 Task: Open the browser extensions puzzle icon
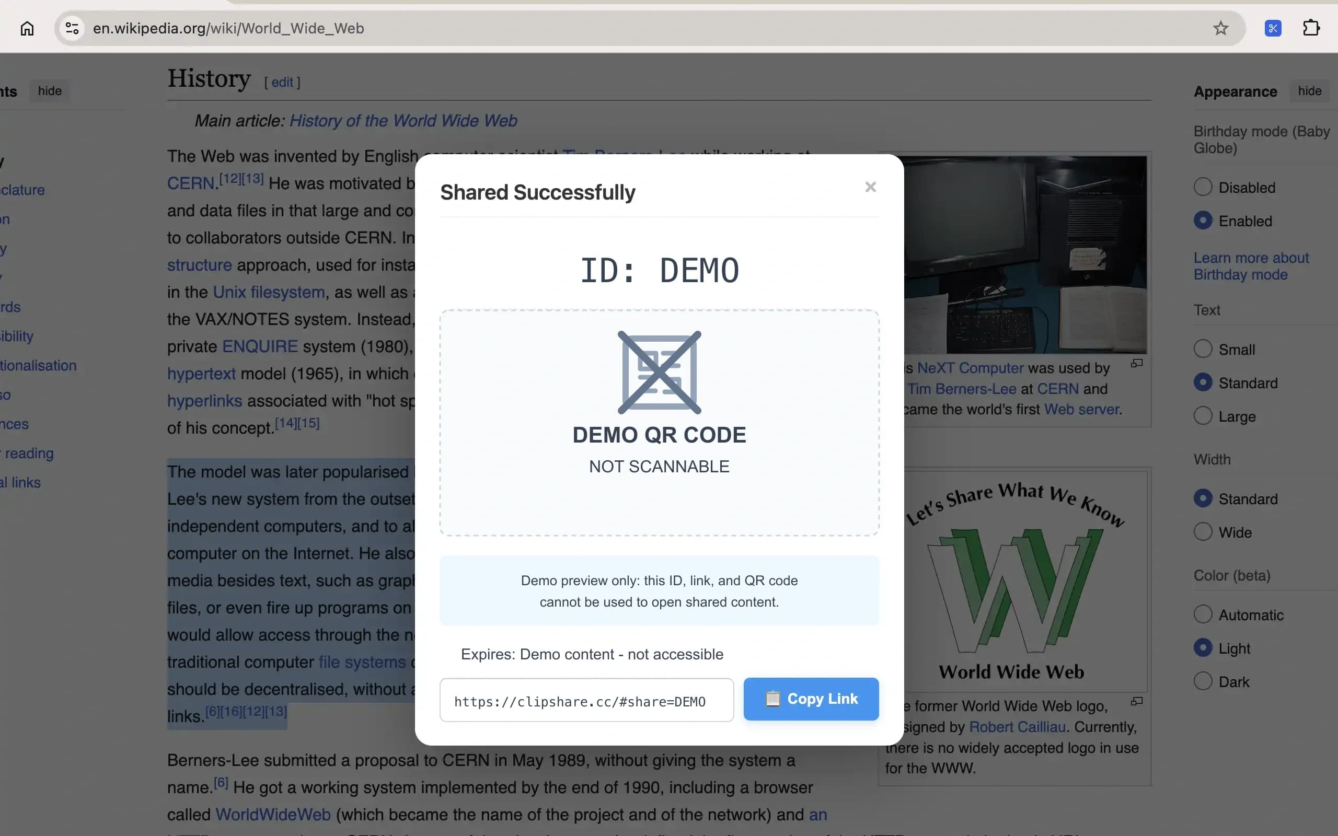[x=1311, y=28]
